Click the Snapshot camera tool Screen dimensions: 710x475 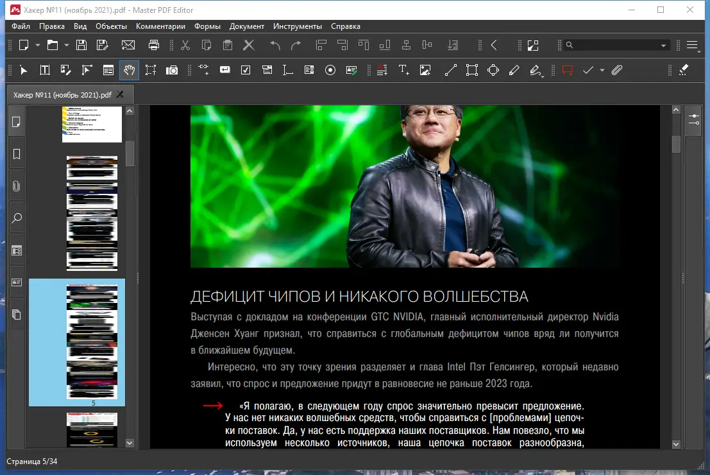(172, 70)
